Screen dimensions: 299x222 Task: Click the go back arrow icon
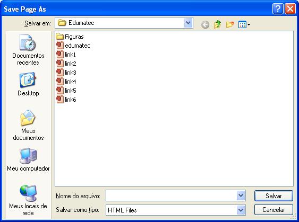coord(205,24)
